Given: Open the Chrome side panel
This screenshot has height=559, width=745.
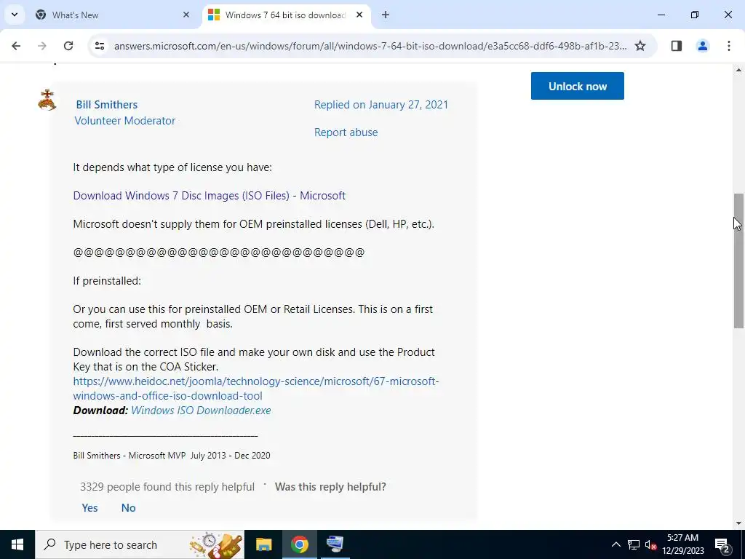Looking at the screenshot, I should tap(677, 46).
